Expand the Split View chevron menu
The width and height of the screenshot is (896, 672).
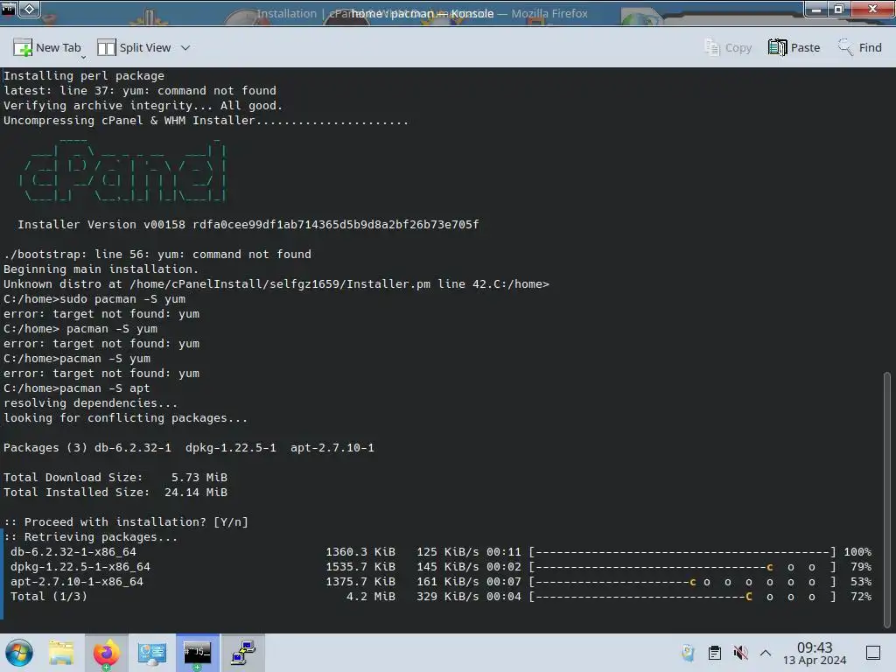tap(185, 48)
